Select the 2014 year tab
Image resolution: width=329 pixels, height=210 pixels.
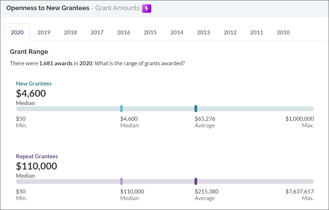coord(177,32)
